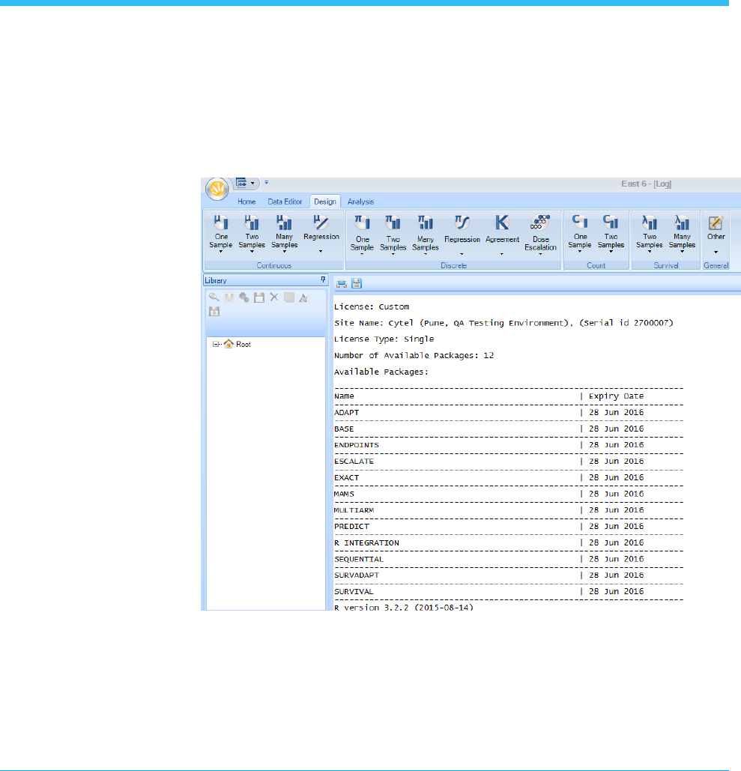Viewport: 741px width, 771px height.
Task: Choose Survival Two Samples design icon
Action: [650, 223]
